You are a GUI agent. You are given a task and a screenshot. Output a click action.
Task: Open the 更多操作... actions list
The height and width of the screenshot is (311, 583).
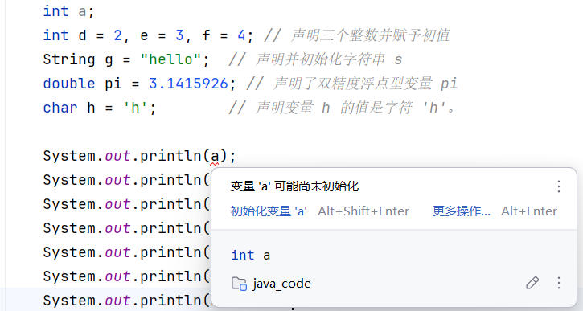click(462, 211)
